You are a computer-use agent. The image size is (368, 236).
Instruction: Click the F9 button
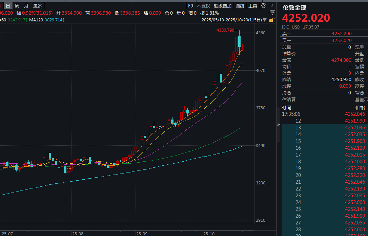pos(190,6)
